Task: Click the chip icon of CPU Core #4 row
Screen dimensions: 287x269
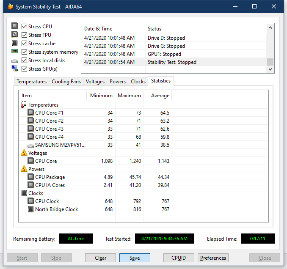Action: click(30, 137)
